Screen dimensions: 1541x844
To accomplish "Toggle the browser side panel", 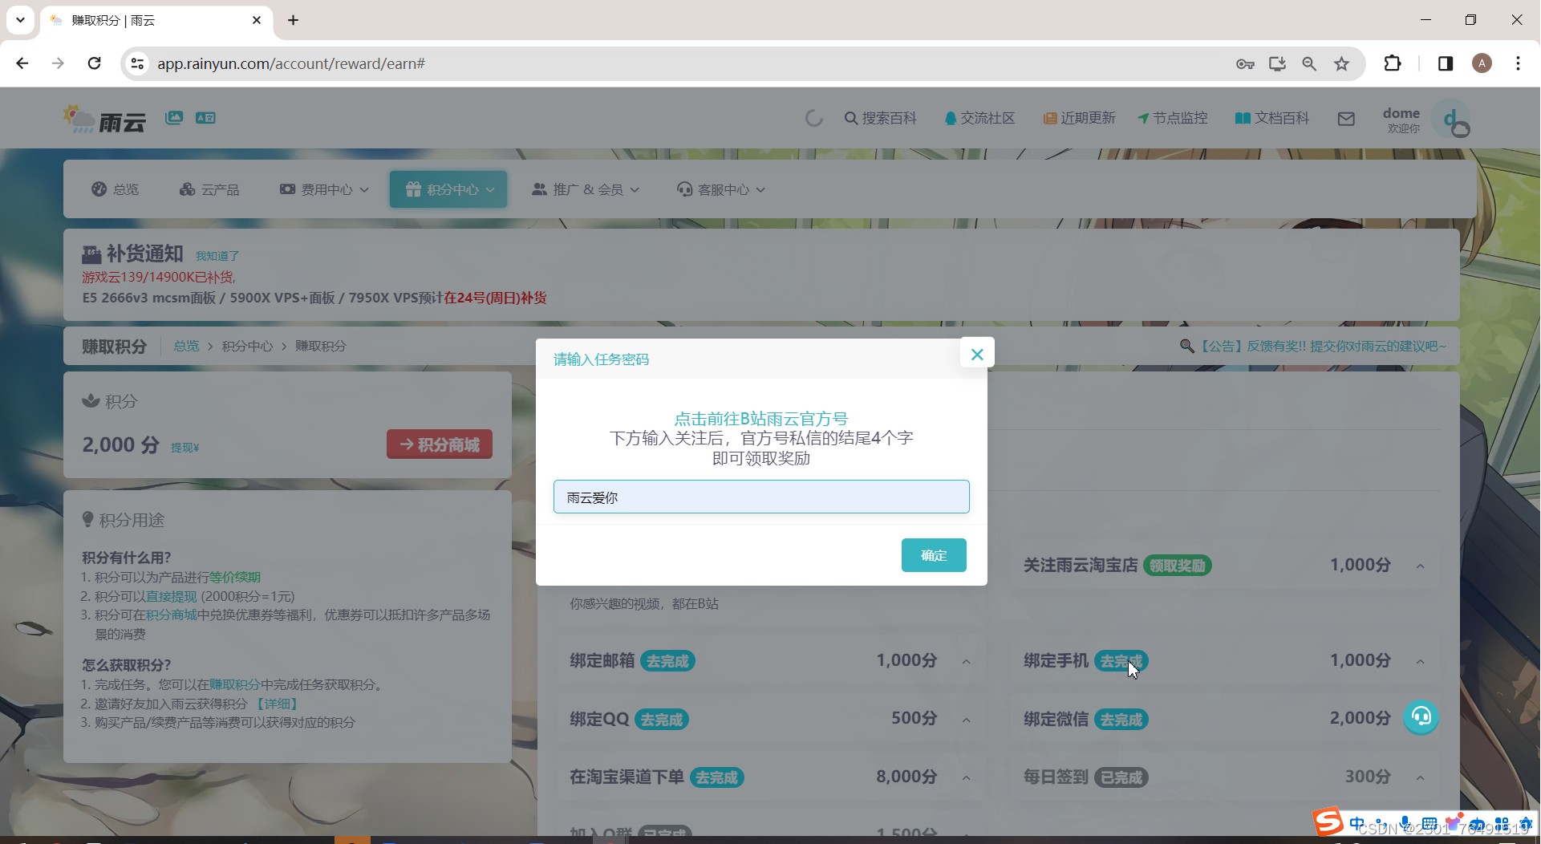I will [1446, 63].
